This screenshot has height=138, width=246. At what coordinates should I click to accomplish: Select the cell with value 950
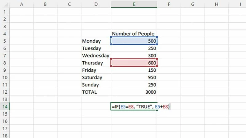tap(134, 78)
